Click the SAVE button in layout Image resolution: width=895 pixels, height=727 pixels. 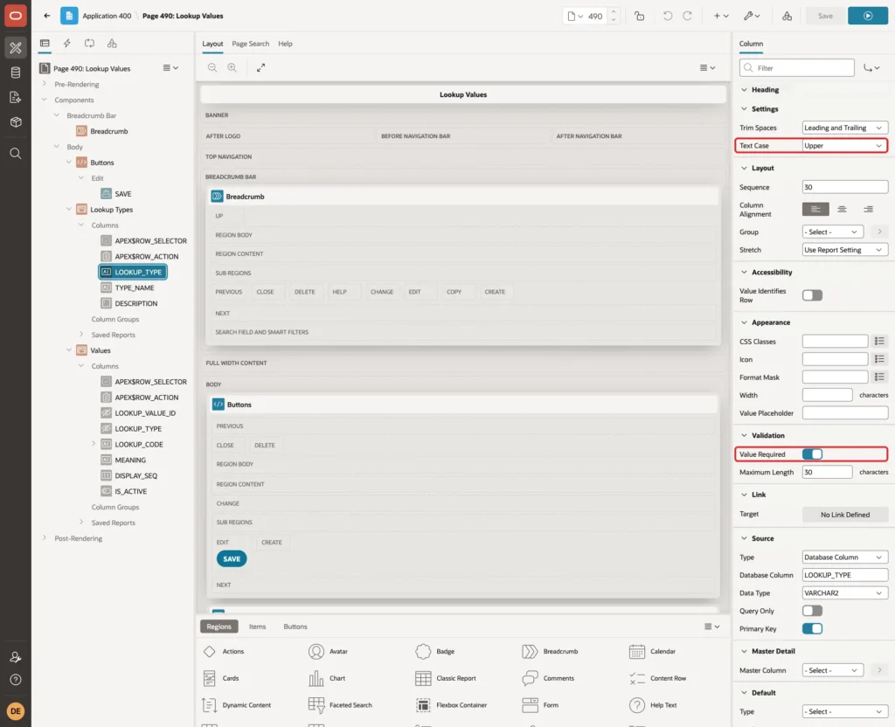tap(232, 558)
